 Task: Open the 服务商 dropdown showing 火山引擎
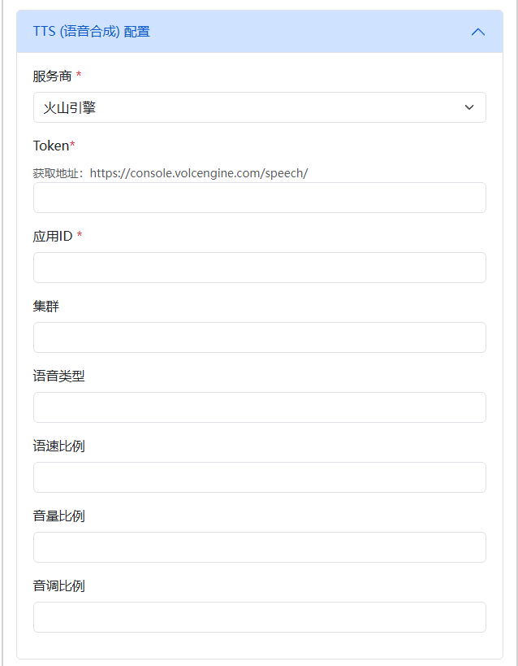(244, 107)
